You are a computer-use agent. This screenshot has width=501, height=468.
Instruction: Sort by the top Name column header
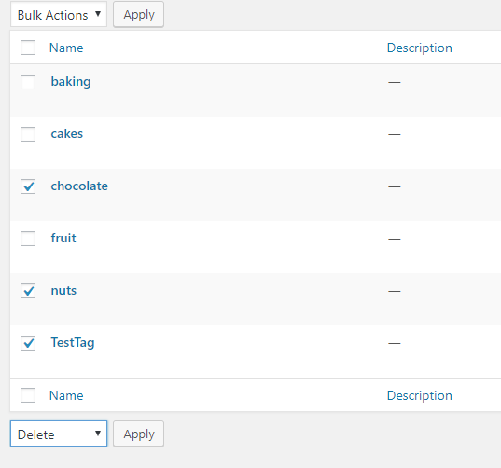tap(66, 48)
